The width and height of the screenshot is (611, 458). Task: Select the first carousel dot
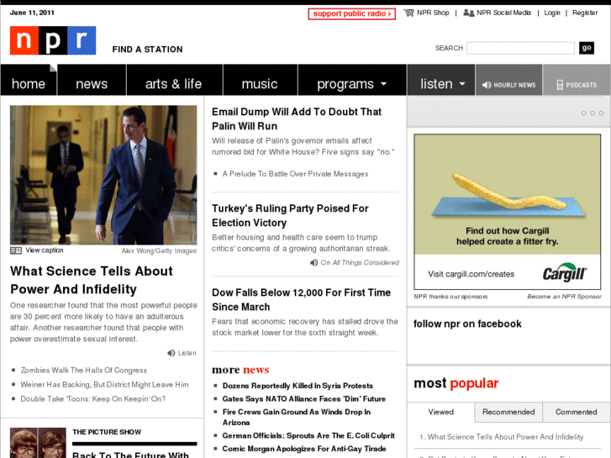583,113
